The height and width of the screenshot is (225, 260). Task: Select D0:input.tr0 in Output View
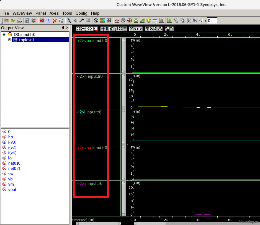(x=25, y=35)
